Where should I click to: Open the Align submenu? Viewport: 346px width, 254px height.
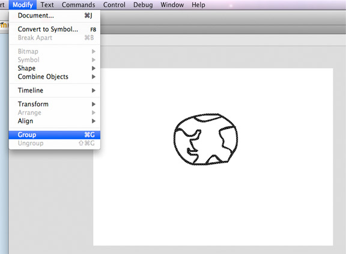tap(55, 121)
